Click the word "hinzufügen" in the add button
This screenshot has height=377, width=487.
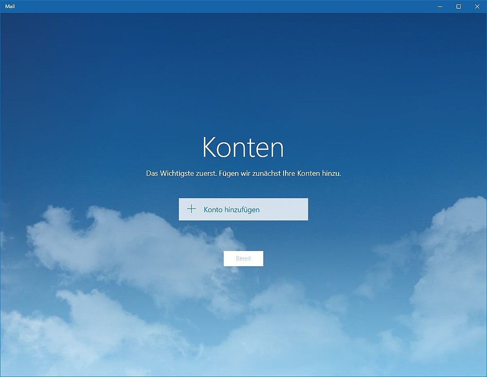click(x=242, y=210)
